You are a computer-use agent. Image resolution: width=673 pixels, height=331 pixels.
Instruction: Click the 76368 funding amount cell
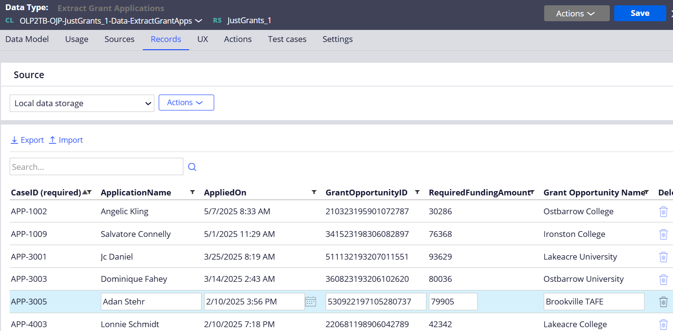440,234
